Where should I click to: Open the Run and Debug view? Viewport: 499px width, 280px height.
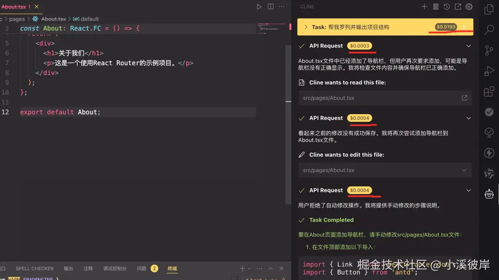[489, 70]
